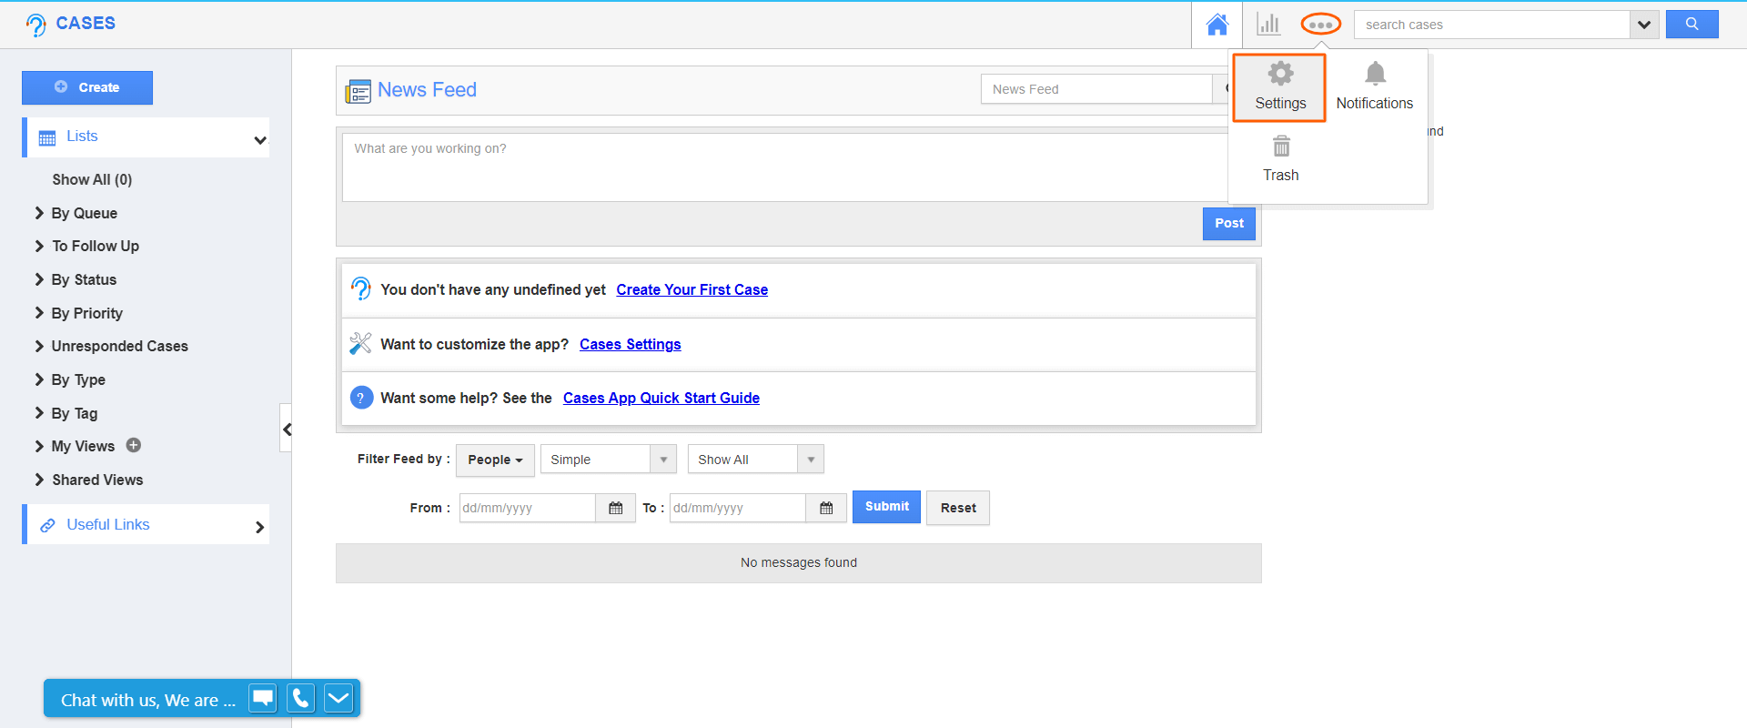Open the Trash icon in the menu
The image size is (1747, 728).
1280,158
